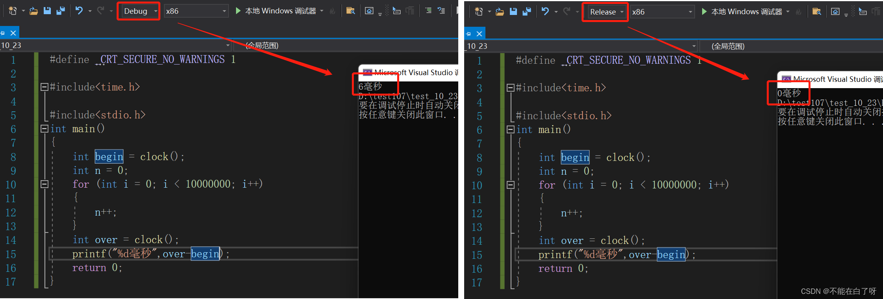This screenshot has width=883, height=299.
Task: Undo the last edit in the Debug window
Action: coord(79,11)
